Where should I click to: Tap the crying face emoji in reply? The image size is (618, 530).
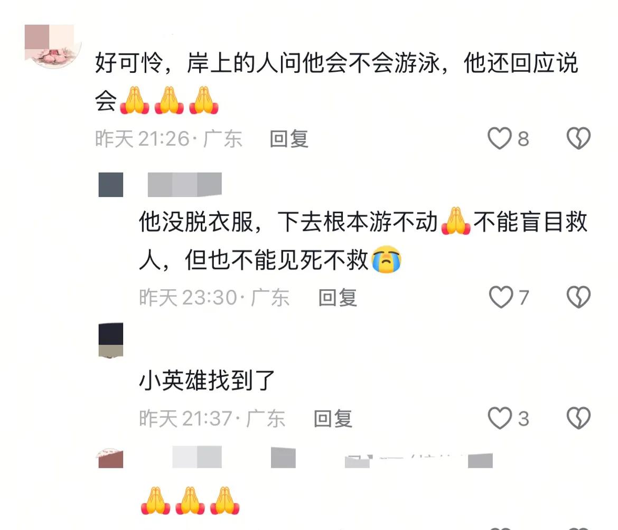[x=386, y=260]
